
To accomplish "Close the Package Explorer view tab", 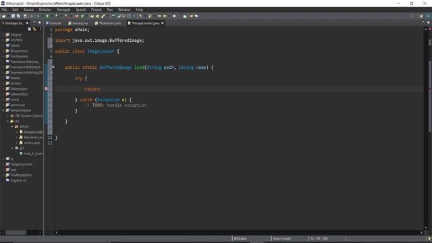I will pos(27,23).
